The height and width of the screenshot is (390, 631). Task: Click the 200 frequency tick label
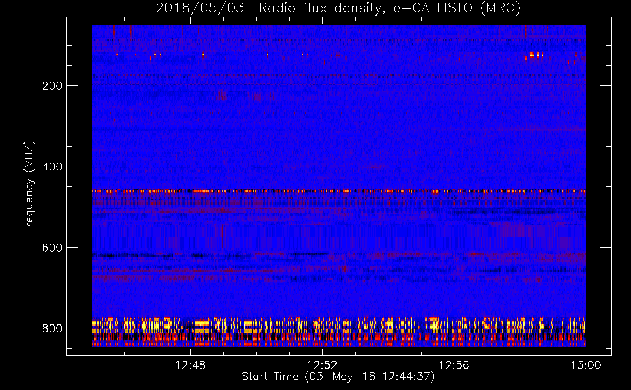(52, 86)
